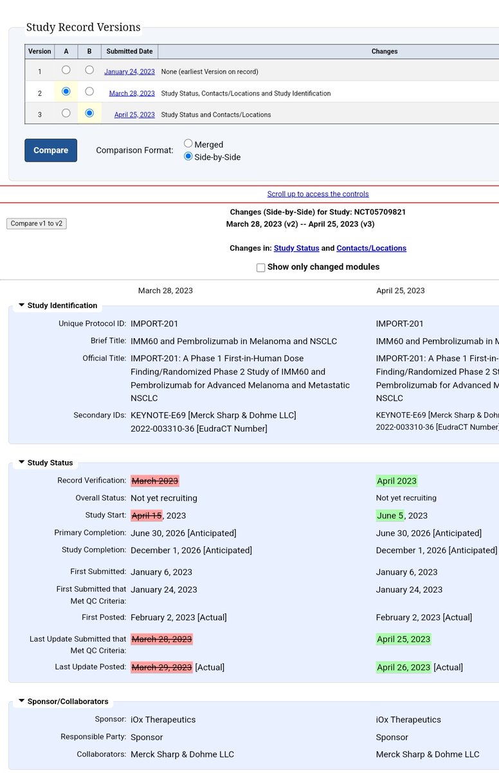Collapse the Study Status section triangle
Image resolution: width=499 pixels, height=773 pixels.
21,463
